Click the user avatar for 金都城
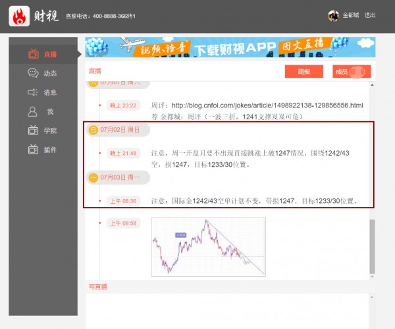The width and height of the screenshot is (395, 329). coord(334,16)
